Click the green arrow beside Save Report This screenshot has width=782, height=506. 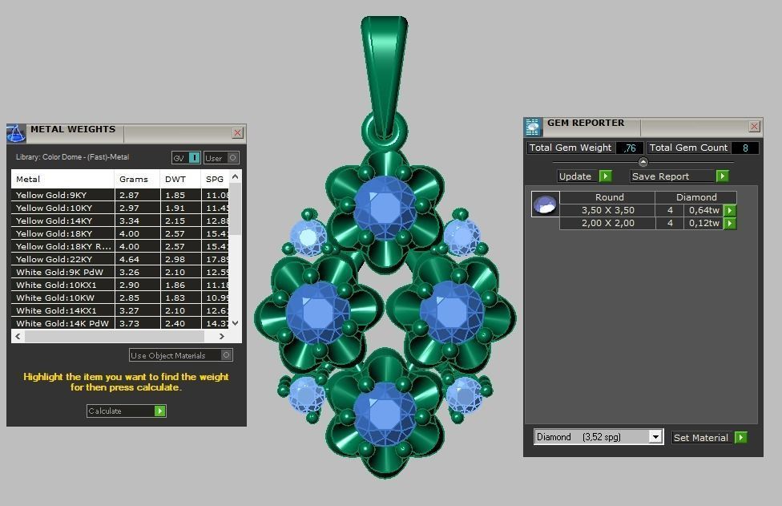click(x=722, y=176)
